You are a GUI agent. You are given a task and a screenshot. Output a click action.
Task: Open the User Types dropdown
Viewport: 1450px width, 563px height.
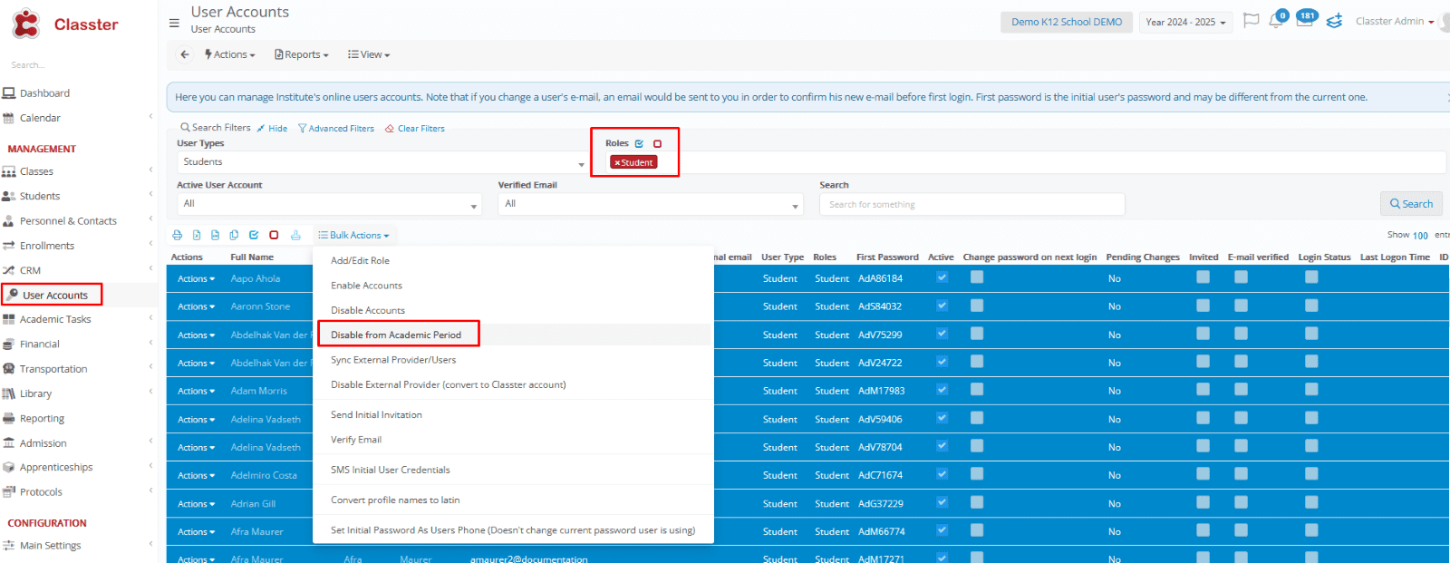382,162
